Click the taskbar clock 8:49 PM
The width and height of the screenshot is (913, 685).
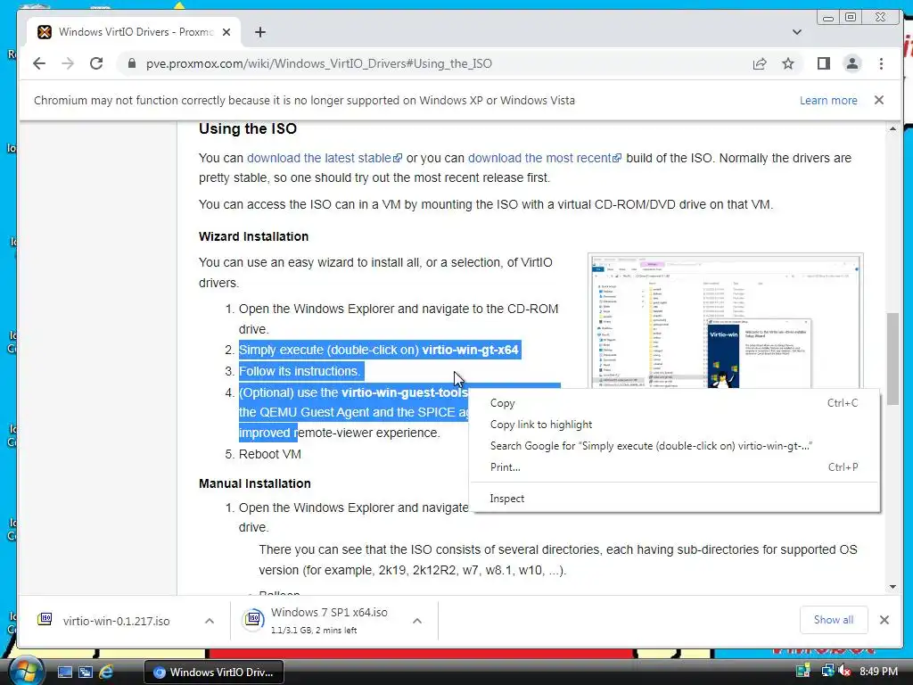pos(878,671)
